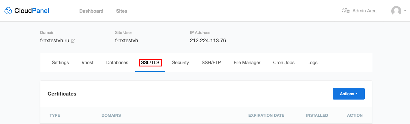Screen dimensions: 410x124
Task: Open domain frnxtestvh.ru external link icon
Action: [73, 41]
